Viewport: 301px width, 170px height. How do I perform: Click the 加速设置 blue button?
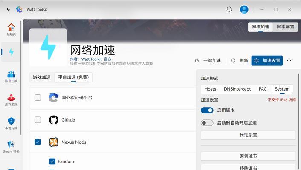tap(267, 60)
